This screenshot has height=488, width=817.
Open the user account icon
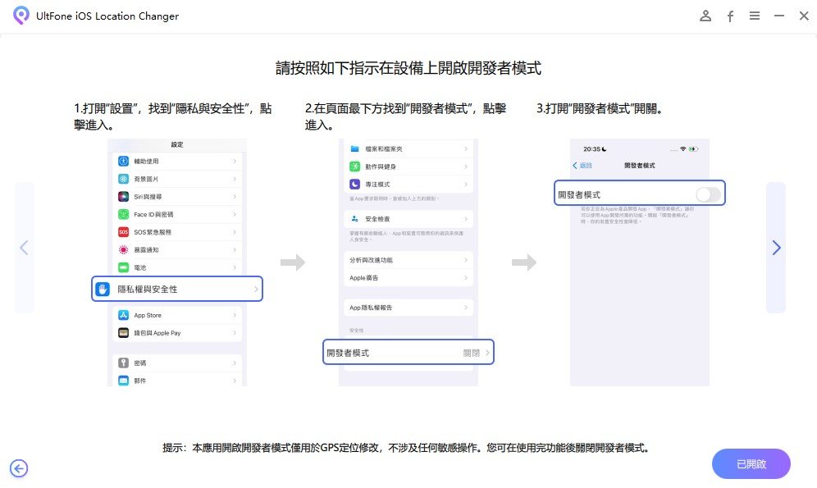705,16
